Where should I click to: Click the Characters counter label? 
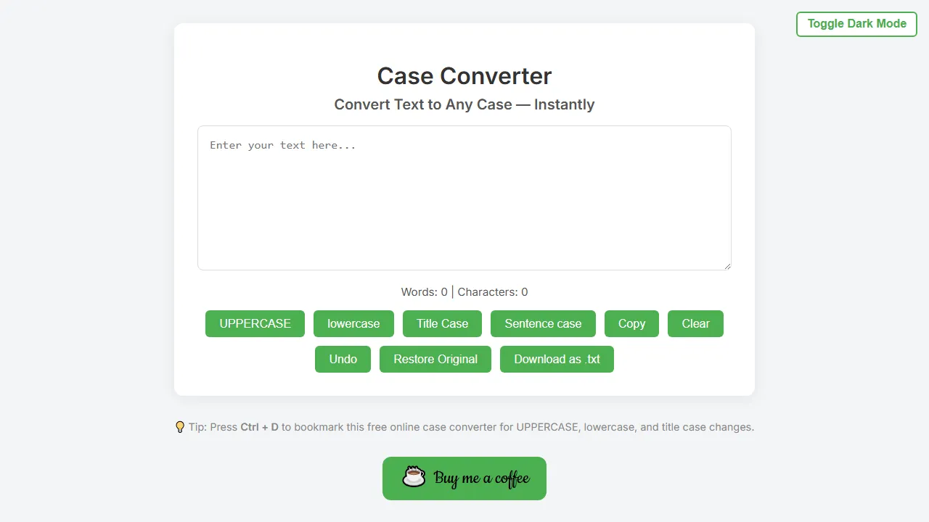(493, 291)
